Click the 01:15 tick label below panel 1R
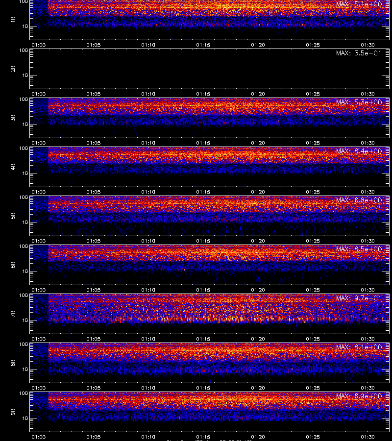The height and width of the screenshot is (441, 392). click(203, 45)
